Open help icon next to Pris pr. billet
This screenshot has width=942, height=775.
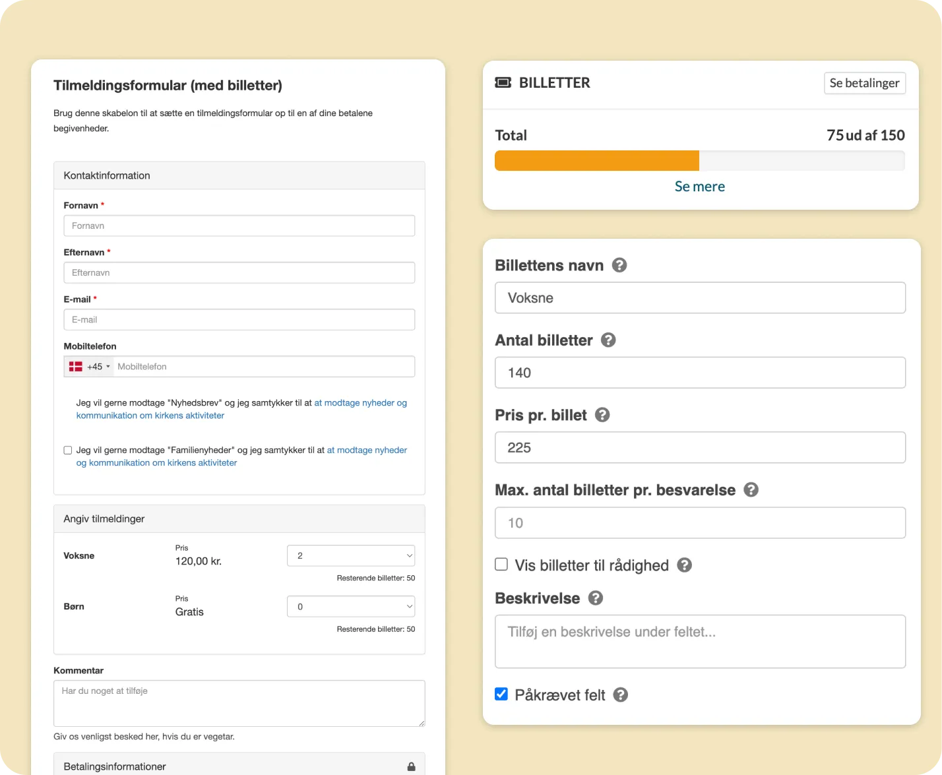tap(602, 415)
